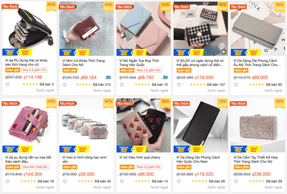
Task: Favorite the cherry embroidered wallet
Action: 121,182
